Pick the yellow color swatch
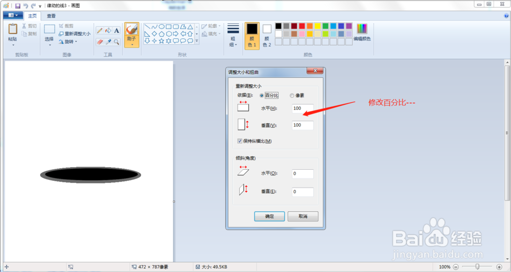 [x=317, y=26]
